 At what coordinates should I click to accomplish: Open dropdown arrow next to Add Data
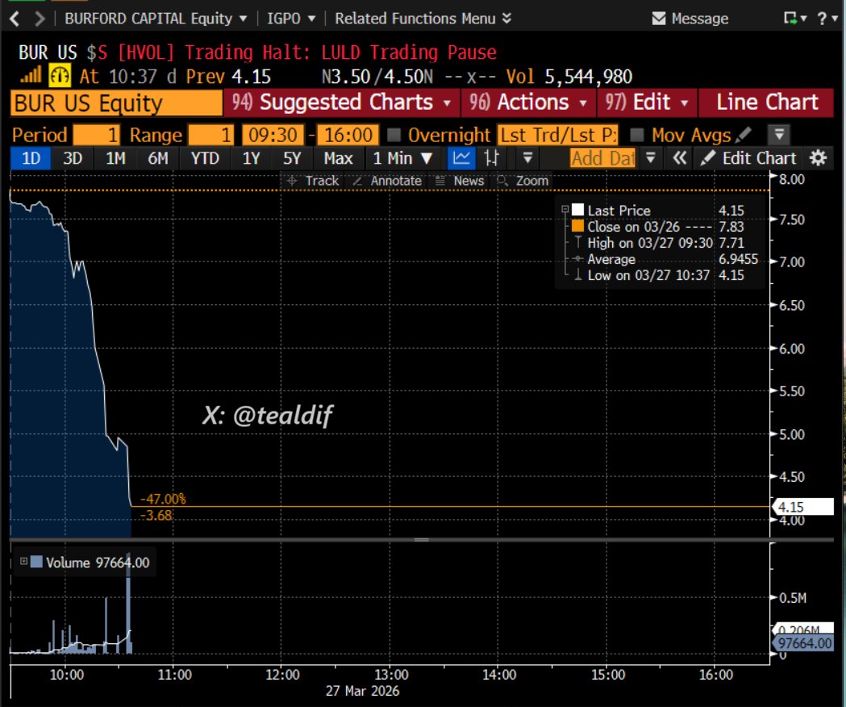pos(651,158)
